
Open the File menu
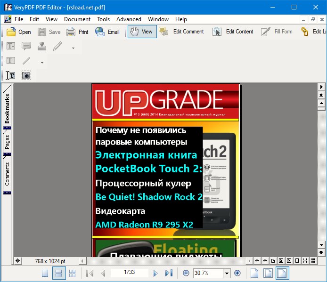pos(19,19)
